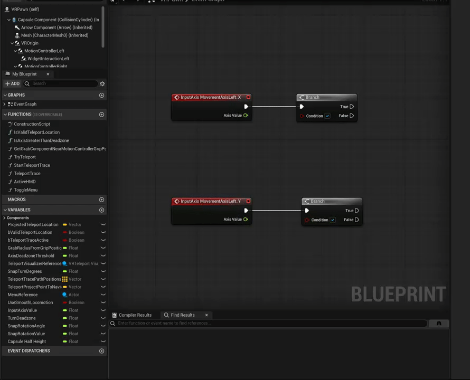The image size is (470, 380).
Task: Select VRPawn (self) root item
Action: click(x=25, y=9)
